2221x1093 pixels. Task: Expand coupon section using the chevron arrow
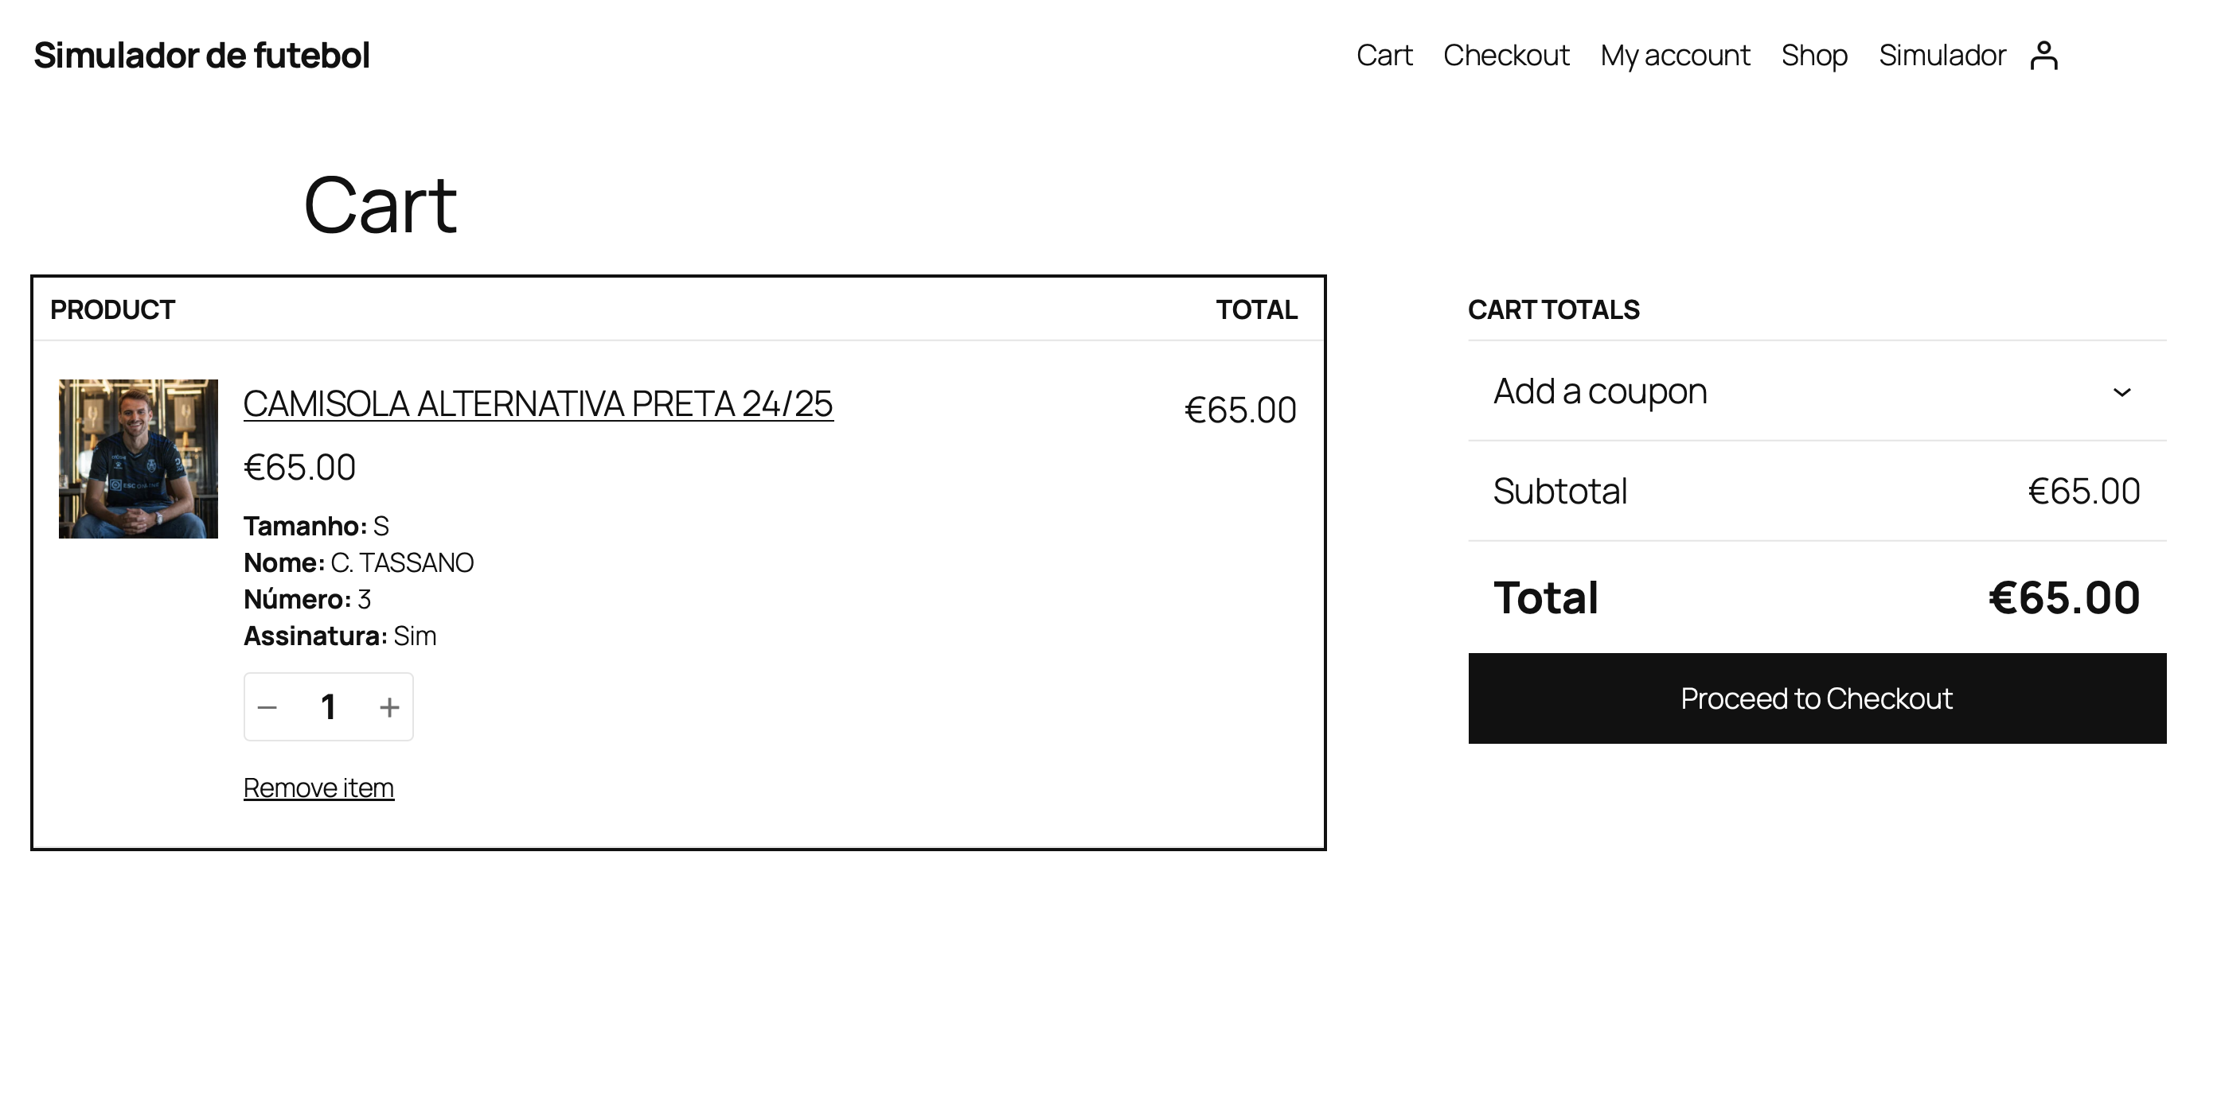pos(2121,392)
